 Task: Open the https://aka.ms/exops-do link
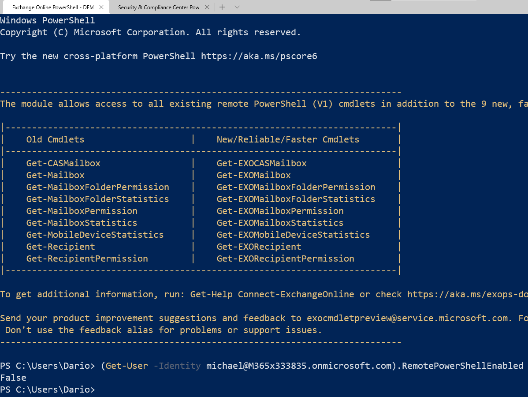(x=467, y=294)
